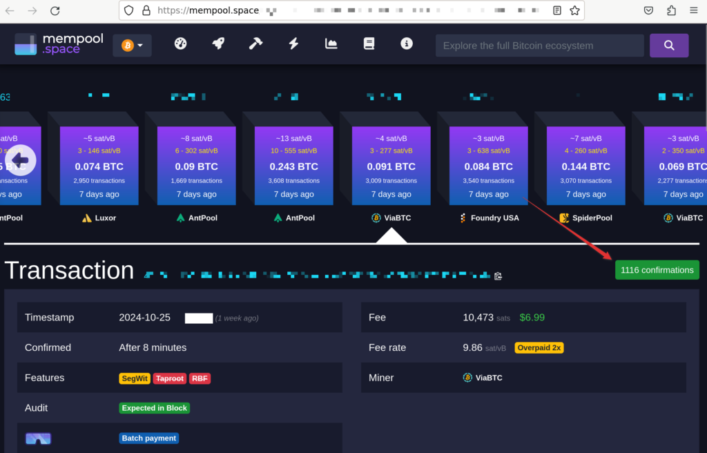This screenshot has width=707, height=453.
Task: Click the mempool.space logo
Action: (x=59, y=44)
